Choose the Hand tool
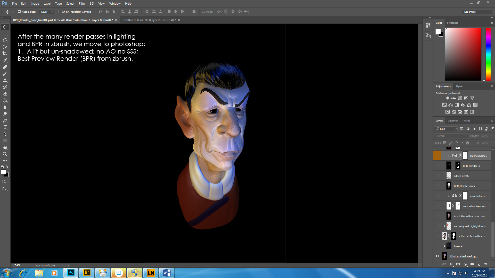This screenshot has width=495, height=278. [x=5, y=147]
